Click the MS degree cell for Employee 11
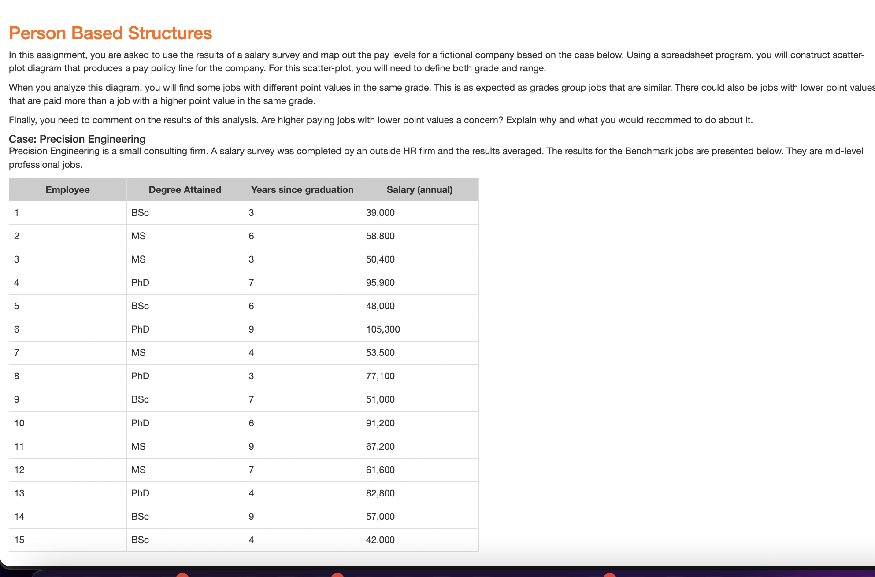The height and width of the screenshot is (577, 875). (x=139, y=446)
